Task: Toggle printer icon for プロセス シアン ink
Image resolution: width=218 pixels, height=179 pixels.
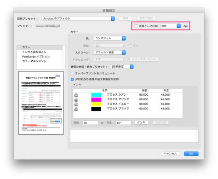Action: coord(76,95)
